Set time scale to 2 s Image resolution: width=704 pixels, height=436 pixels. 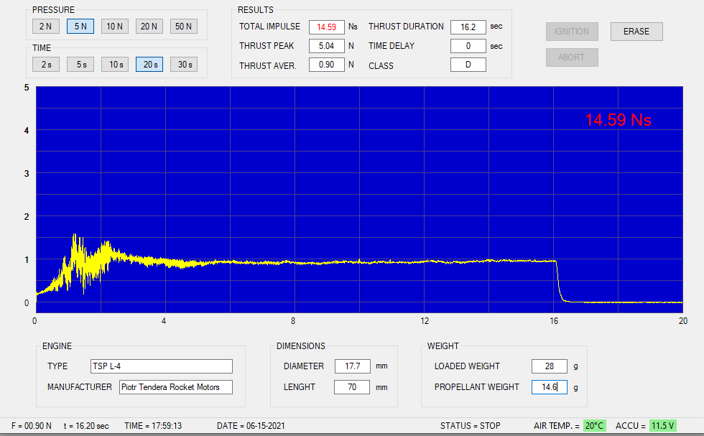[46, 65]
